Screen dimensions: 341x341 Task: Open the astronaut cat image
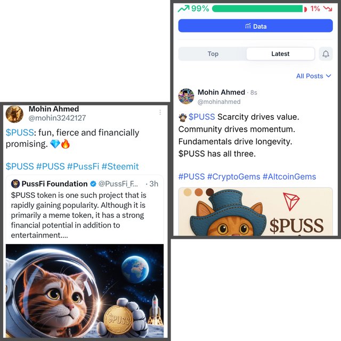[x=85, y=291]
